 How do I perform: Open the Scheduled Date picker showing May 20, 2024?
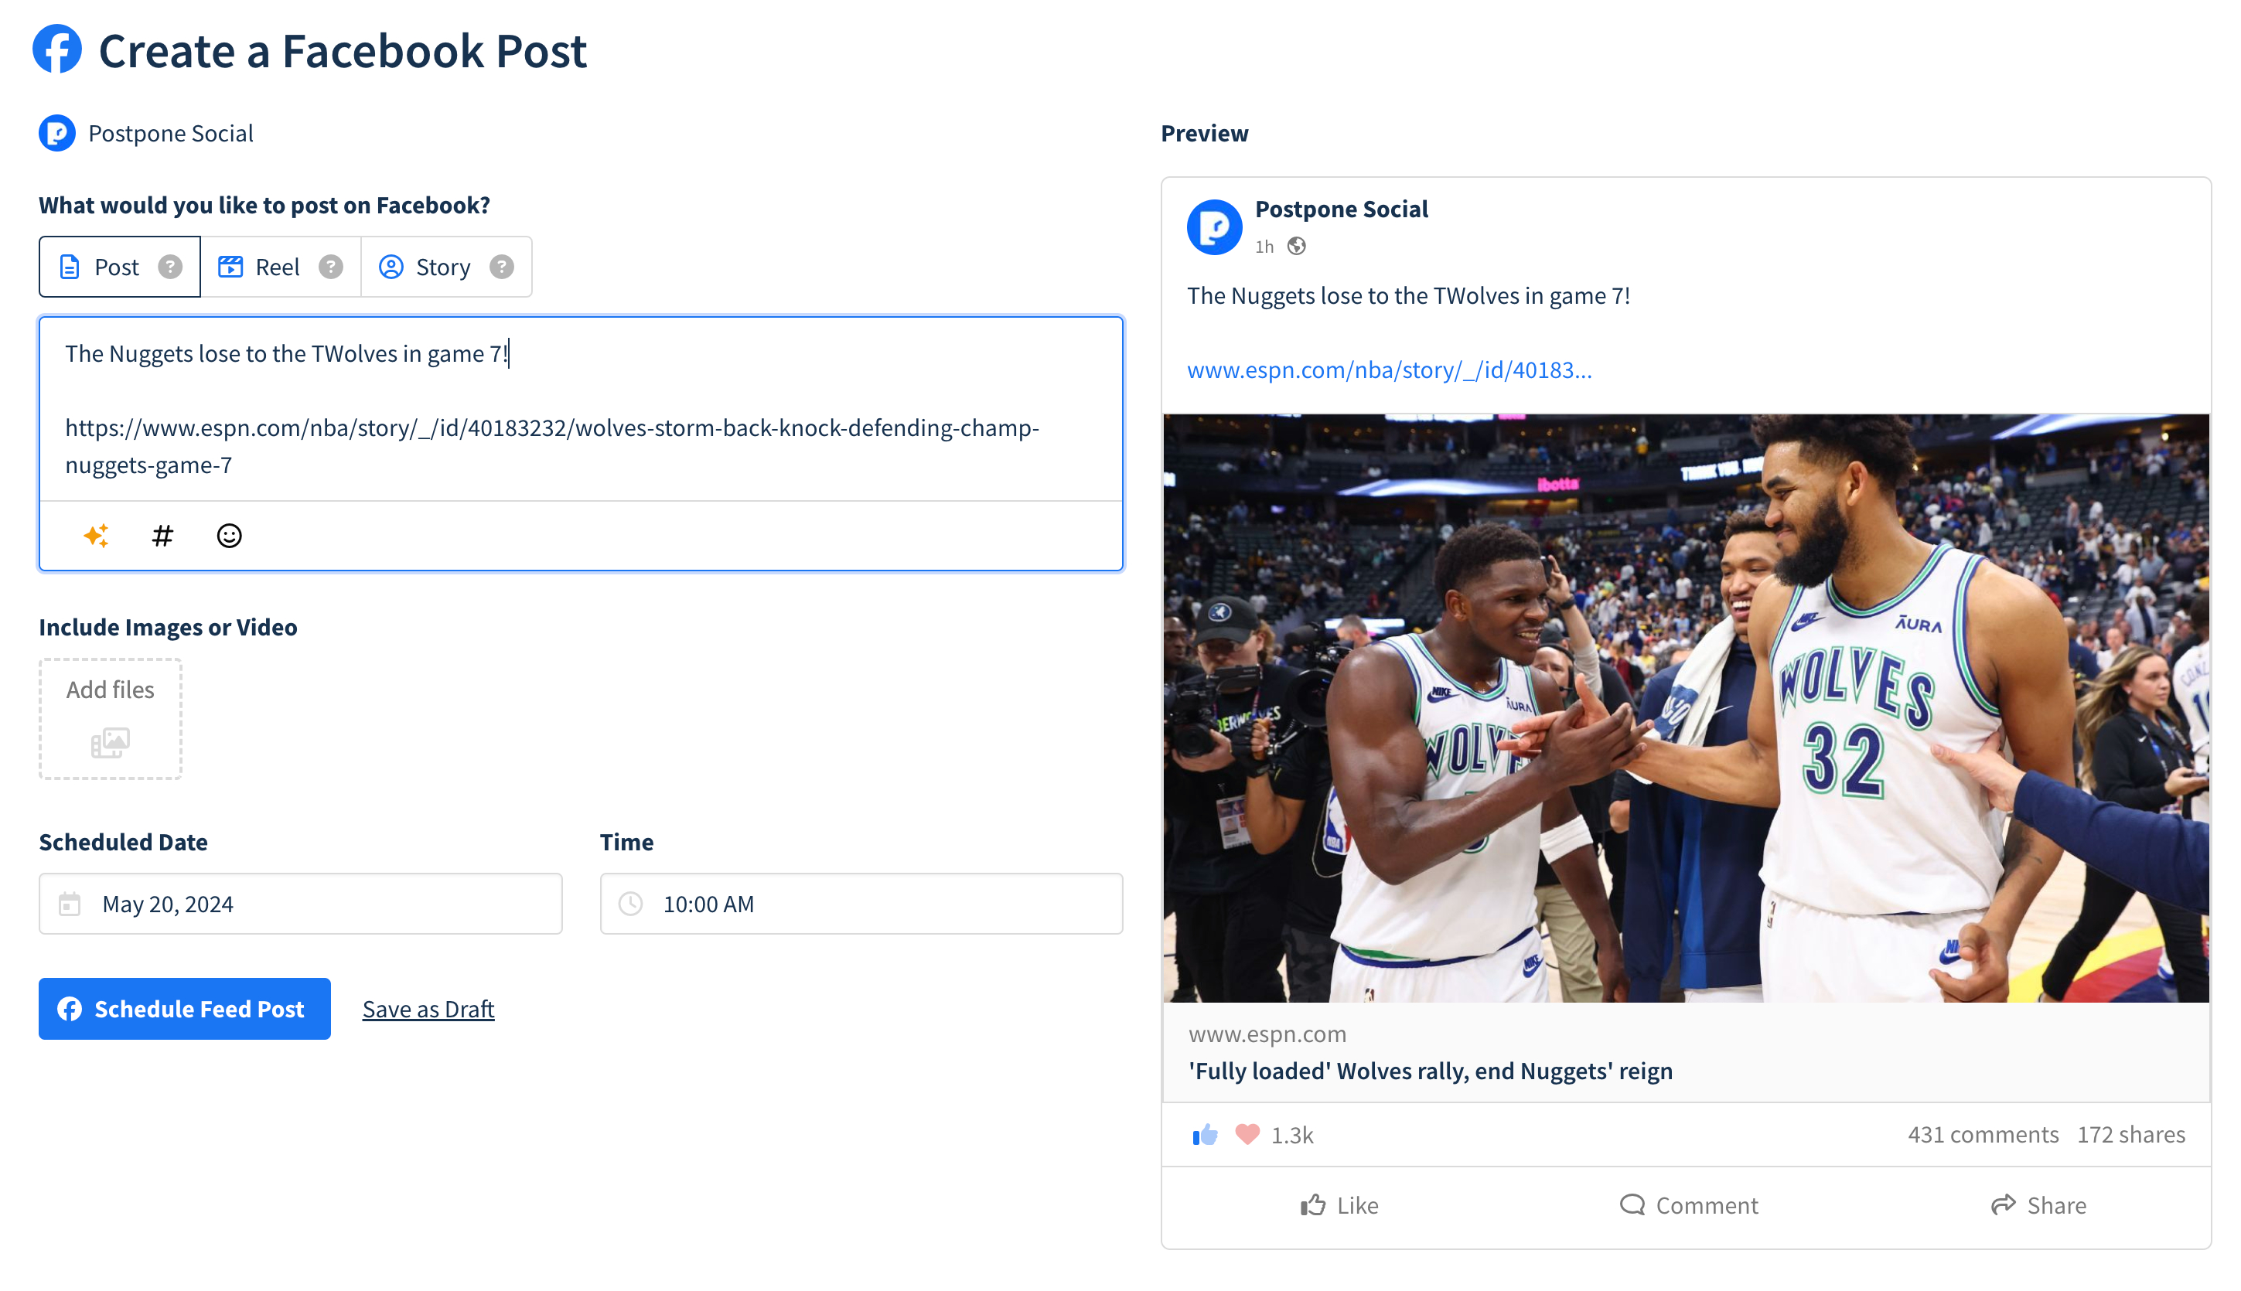coord(301,904)
